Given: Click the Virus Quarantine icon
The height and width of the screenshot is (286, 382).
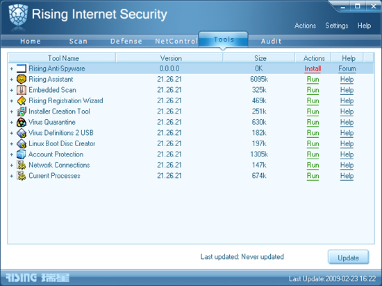Looking at the screenshot, I should point(22,122).
